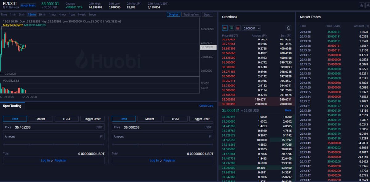370x182 pixels.
Task: Select Market order type in sell panel
Action: 150,119
